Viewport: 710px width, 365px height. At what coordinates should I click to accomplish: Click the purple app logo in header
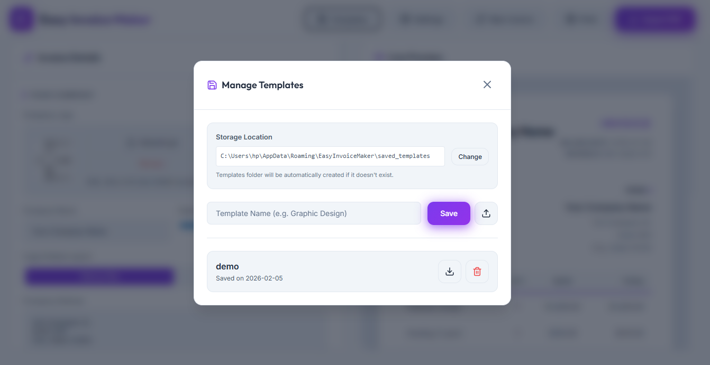pyautogui.click(x=22, y=20)
